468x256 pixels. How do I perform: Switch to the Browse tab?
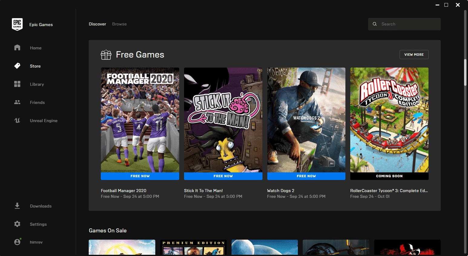tap(120, 24)
